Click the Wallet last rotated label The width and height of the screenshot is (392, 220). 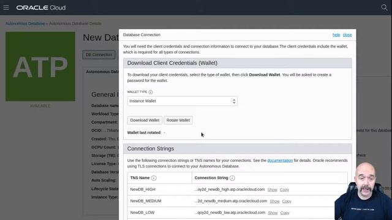(145, 133)
